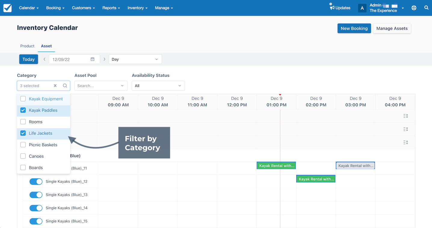Check the Picnic Baskets checkbox

coord(23,144)
